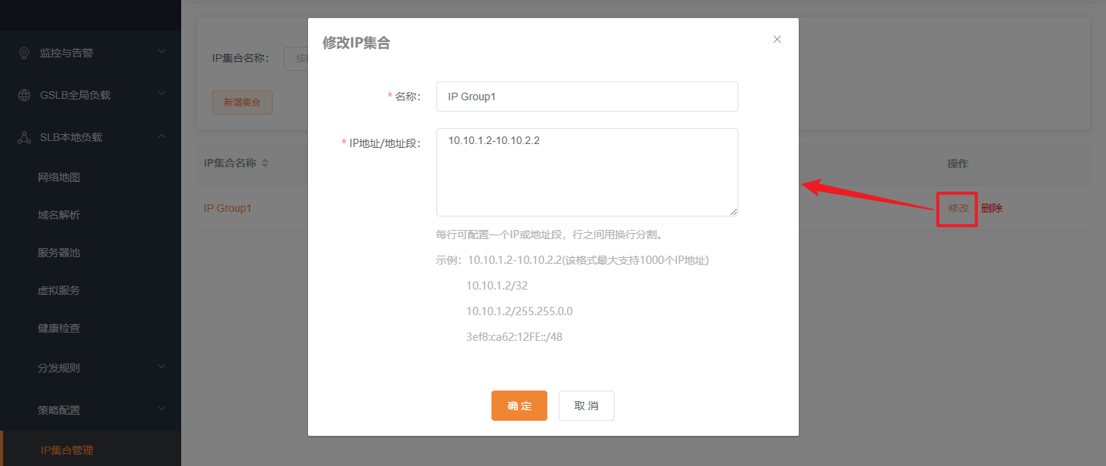Click the GSLB globe icon in sidebar
Screen dimensions: 1106x466
coord(24,95)
